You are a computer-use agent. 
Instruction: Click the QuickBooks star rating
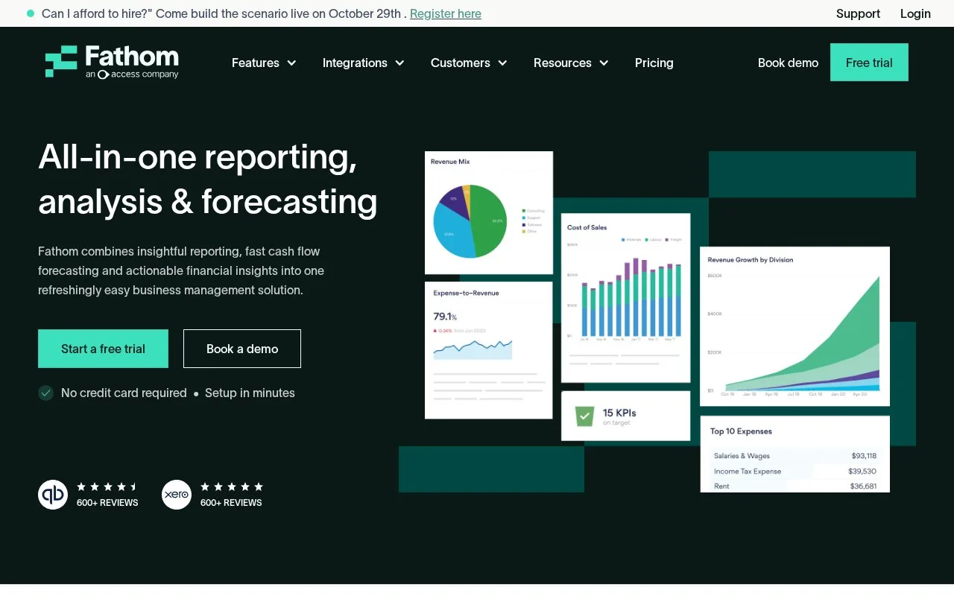pyautogui.click(x=107, y=486)
